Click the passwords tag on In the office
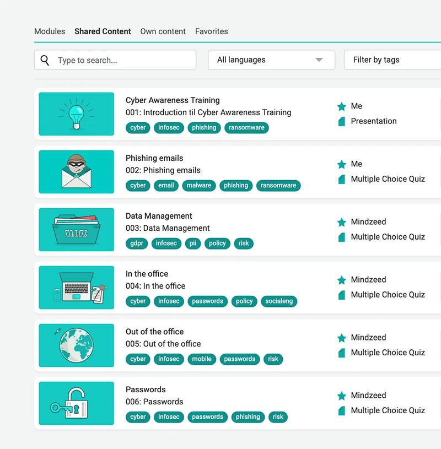The height and width of the screenshot is (449, 441). [x=207, y=301]
